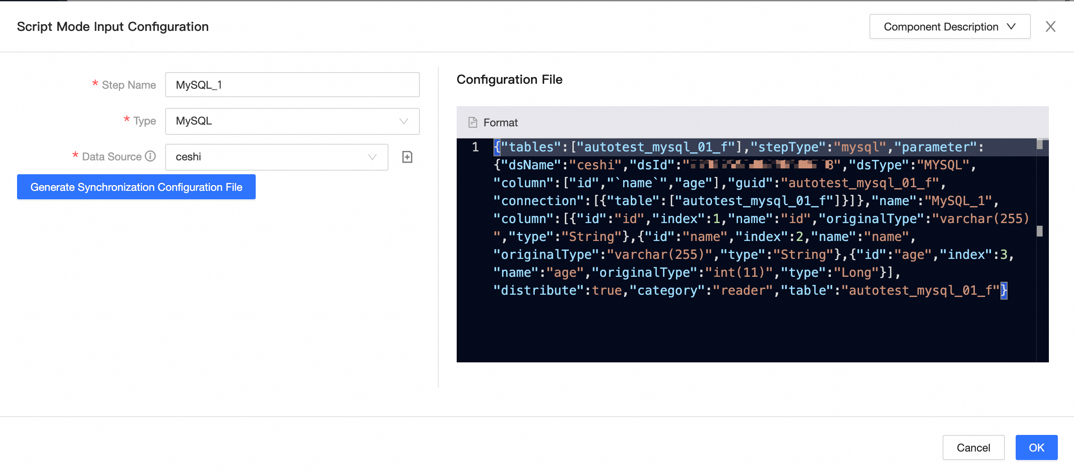Click the Data Source field label
Viewport: 1074px width, 473px height.
112,157
